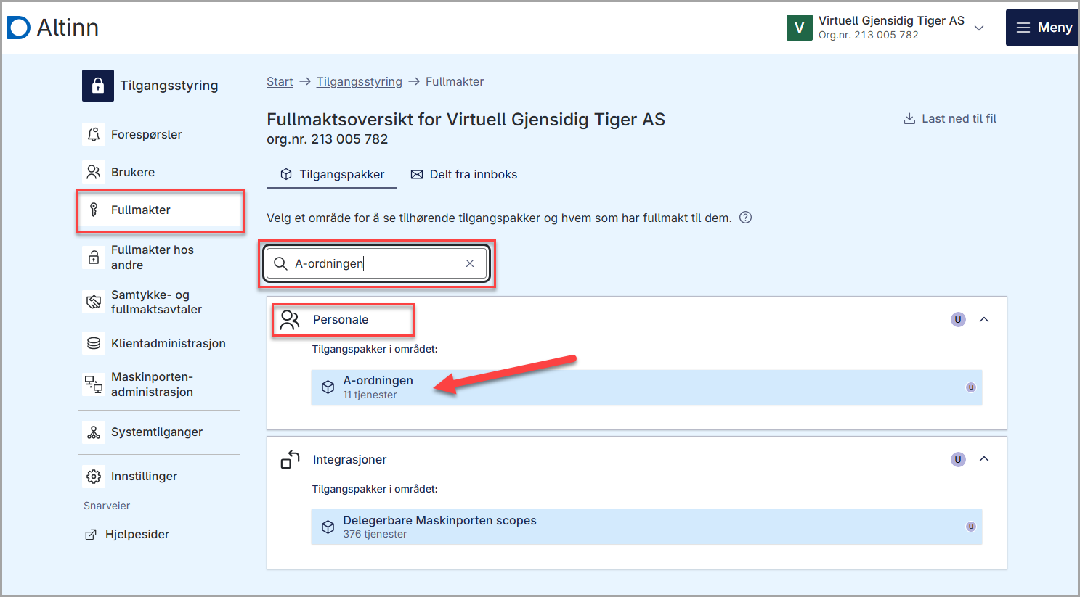Click the Tilgangsstyring sidebar title
1080x597 pixels.
[169, 86]
